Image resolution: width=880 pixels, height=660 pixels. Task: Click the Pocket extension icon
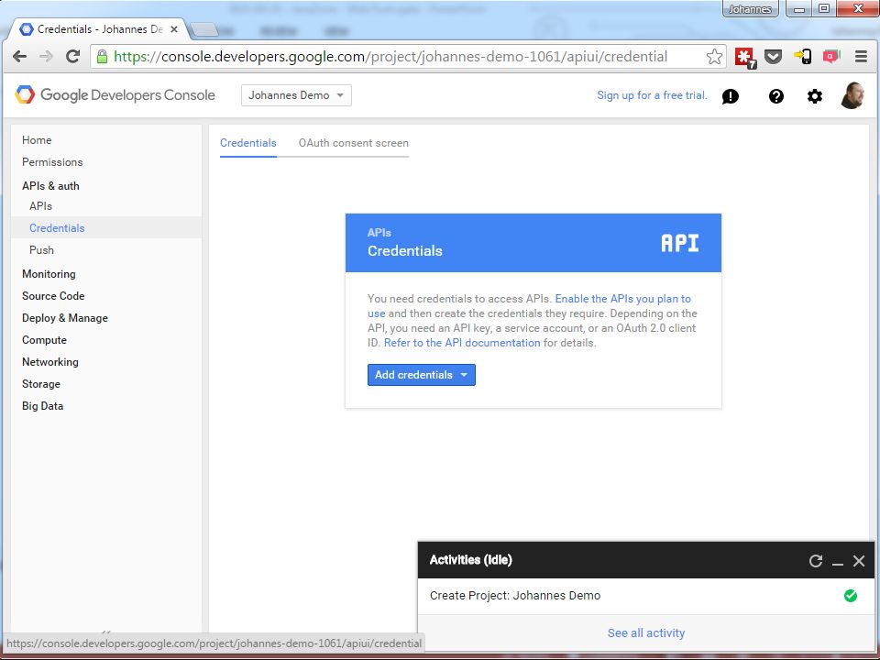pos(774,56)
